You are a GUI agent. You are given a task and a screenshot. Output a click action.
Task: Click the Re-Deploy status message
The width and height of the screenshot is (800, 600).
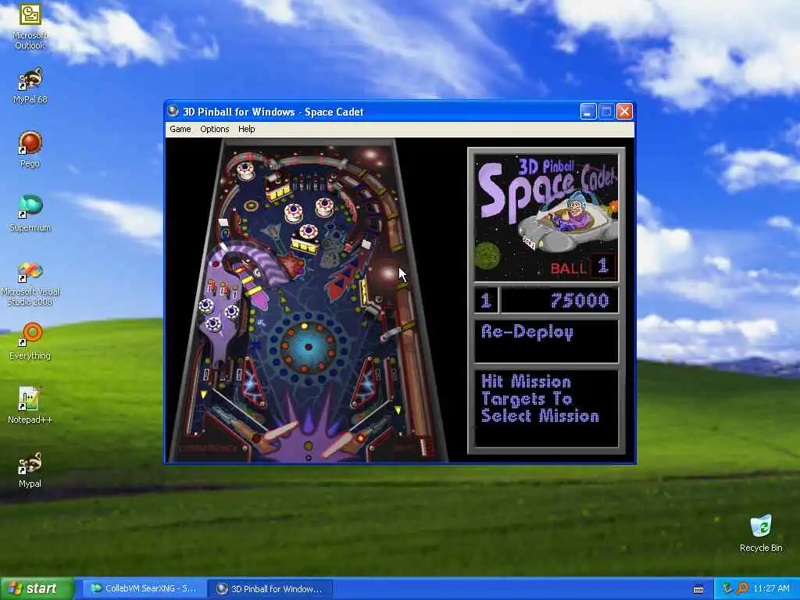pyautogui.click(x=527, y=332)
